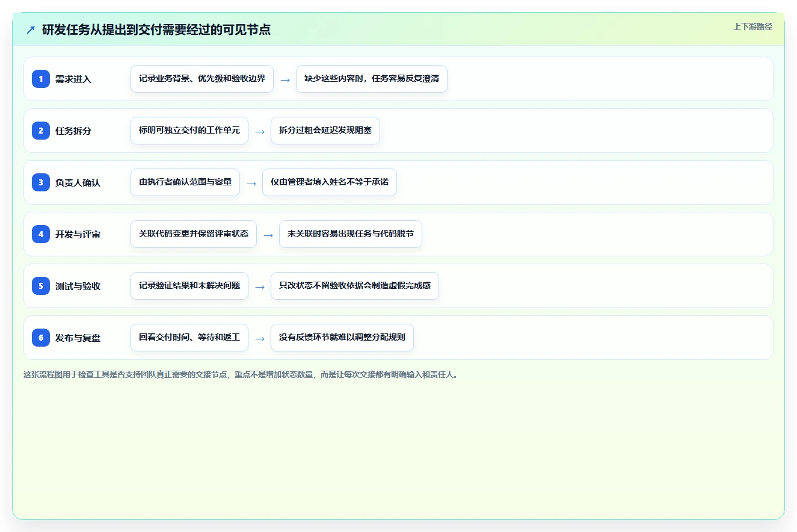Click the arrow in the 需求进入 row

tap(285, 79)
